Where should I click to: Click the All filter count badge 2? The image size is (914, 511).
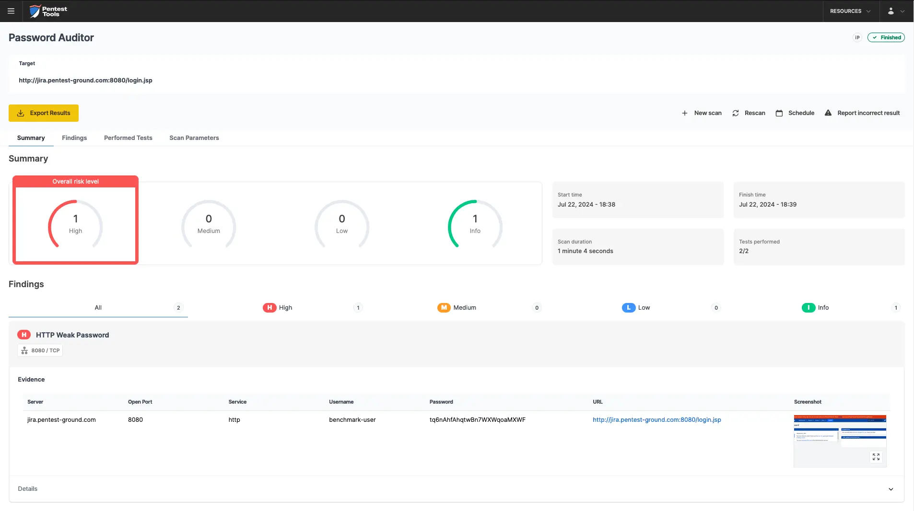(178, 308)
